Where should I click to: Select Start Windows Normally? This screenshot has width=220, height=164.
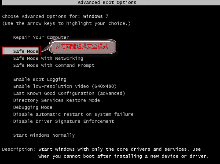click(44, 135)
